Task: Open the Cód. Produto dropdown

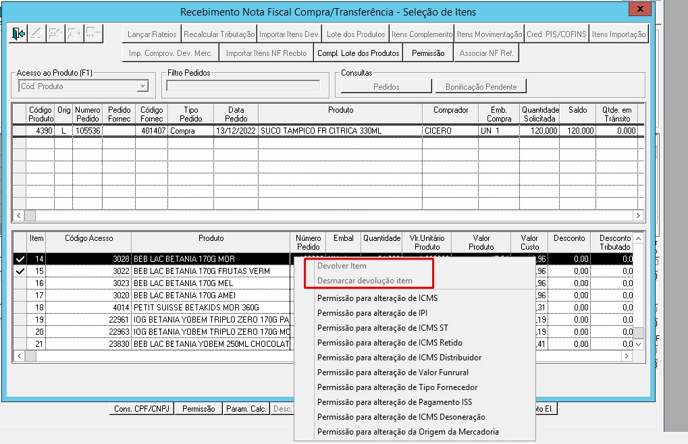Action: (142, 86)
